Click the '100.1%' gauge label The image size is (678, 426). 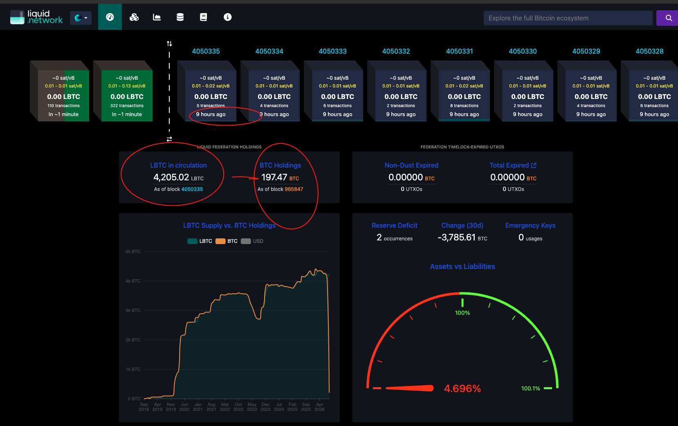click(x=531, y=388)
